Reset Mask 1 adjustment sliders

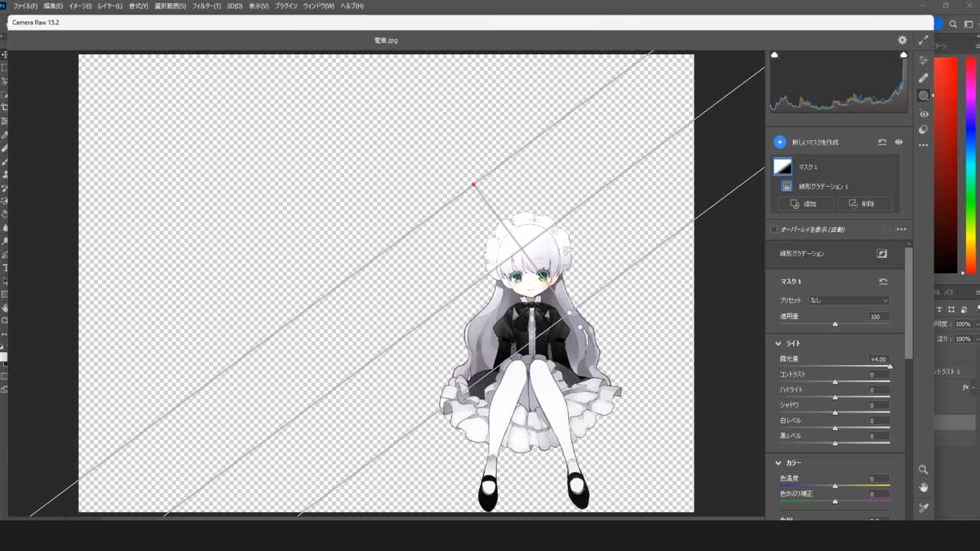[x=883, y=282]
